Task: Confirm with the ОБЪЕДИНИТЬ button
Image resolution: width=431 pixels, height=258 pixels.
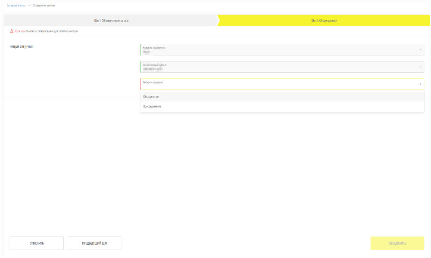Action: pyautogui.click(x=397, y=243)
